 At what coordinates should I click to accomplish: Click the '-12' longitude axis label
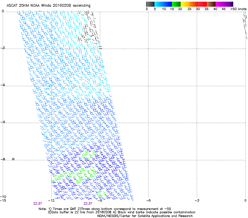coord(51,201)
